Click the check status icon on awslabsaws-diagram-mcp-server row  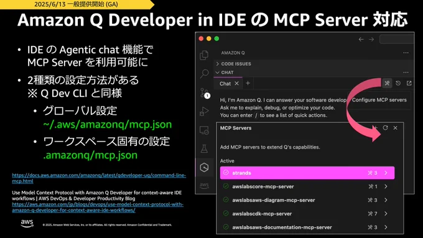coord(226,199)
